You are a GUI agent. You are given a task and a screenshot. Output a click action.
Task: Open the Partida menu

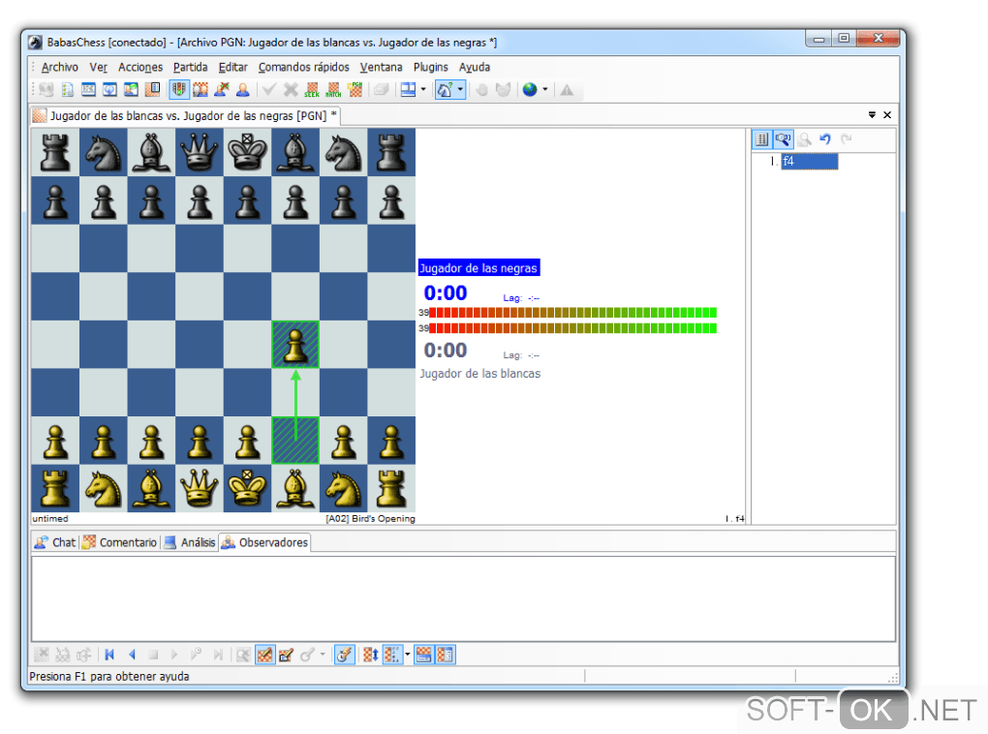pyautogui.click(x=190, y=67)
